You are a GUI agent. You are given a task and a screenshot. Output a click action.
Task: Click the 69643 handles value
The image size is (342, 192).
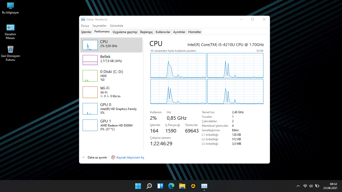point(192,131)
